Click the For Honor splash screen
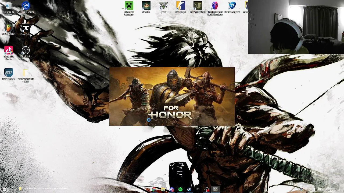 pos(172,96)
